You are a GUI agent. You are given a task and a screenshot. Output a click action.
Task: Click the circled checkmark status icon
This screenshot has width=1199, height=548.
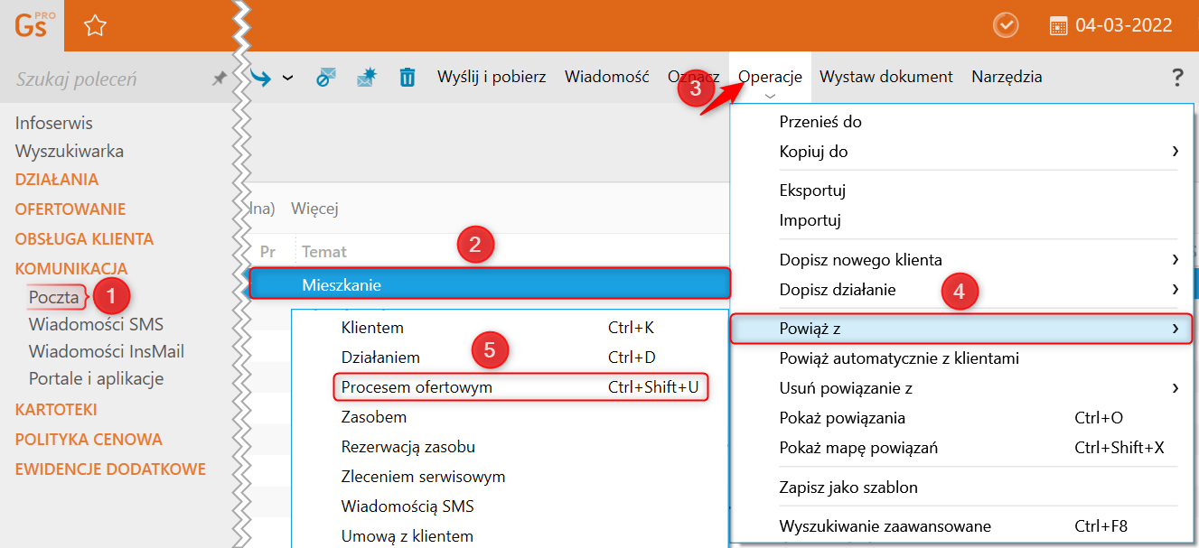click(1005, 25)
